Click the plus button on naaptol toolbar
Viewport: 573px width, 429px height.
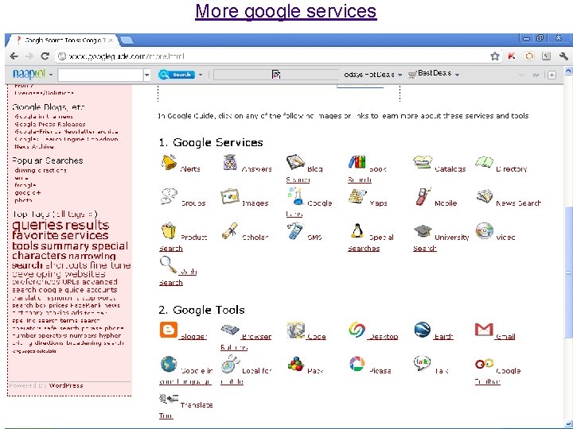pos(552,75)
